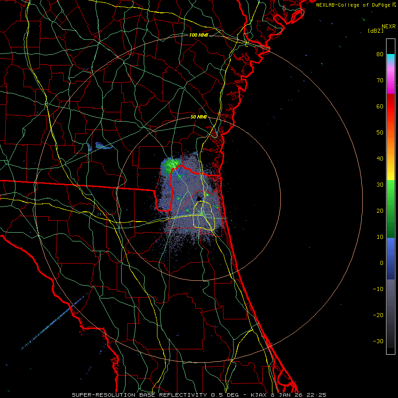Click the green section of the color bar
Viewport: 398px width, 398px height.
click(x=390, y=209)
